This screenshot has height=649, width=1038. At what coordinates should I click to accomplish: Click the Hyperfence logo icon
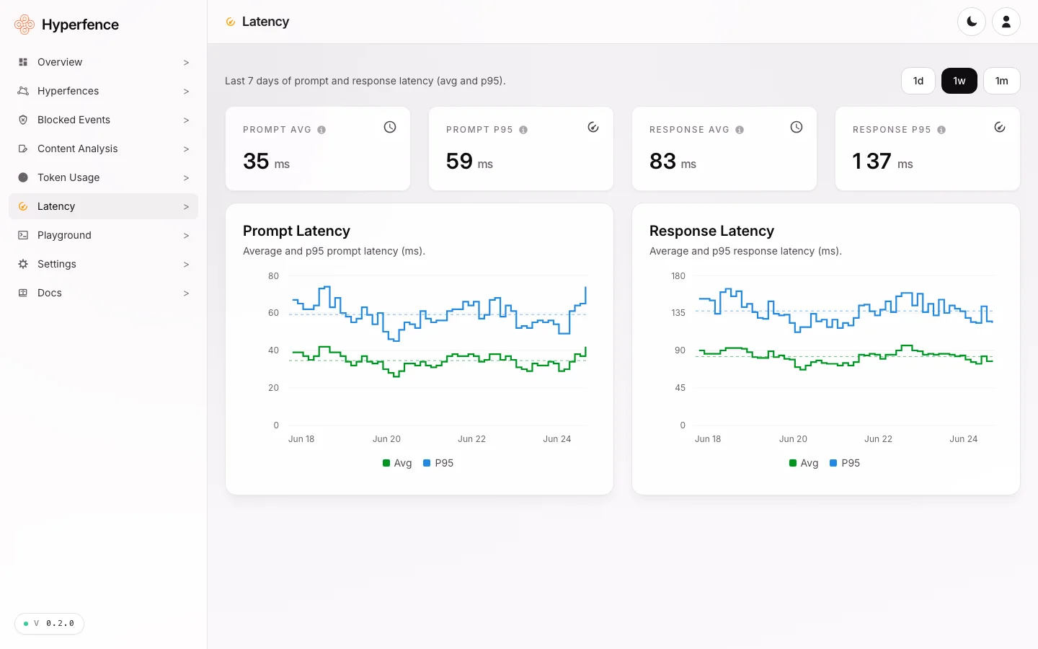[x=25, y=25]
